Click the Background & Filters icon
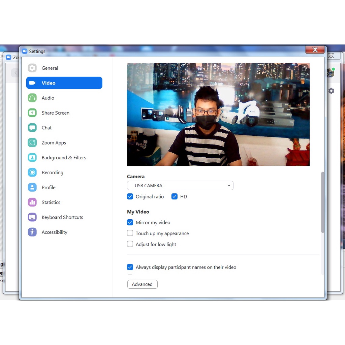345x345 pixels. tap(32, 158)
